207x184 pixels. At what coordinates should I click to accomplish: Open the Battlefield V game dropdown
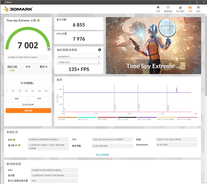pyautogui.click(x=79, y=56)
